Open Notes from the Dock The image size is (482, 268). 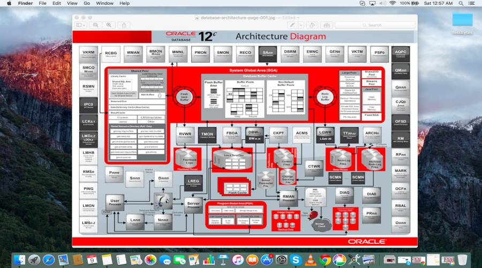107,260
